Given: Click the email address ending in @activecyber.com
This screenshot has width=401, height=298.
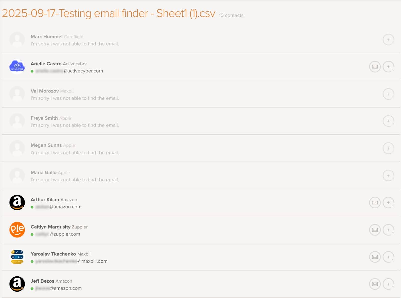Looking at the screenshot, I should [x=69, y=71].
